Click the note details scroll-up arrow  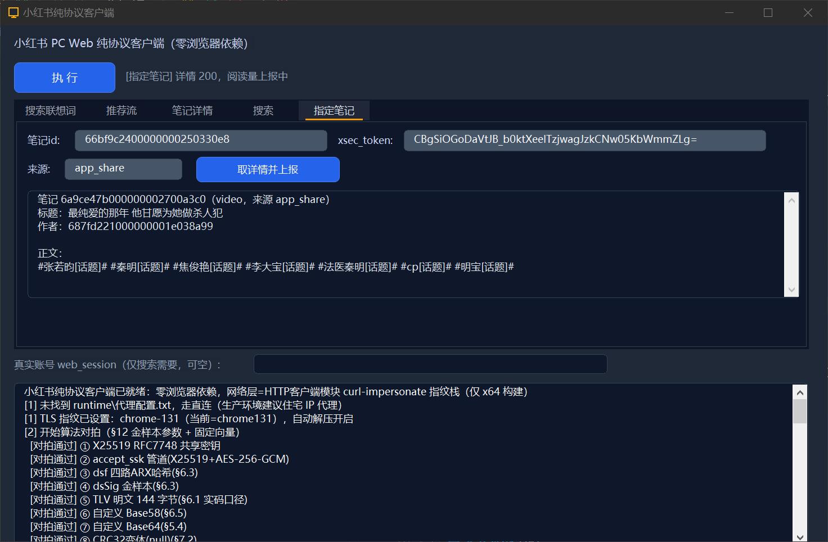[791, 200]
